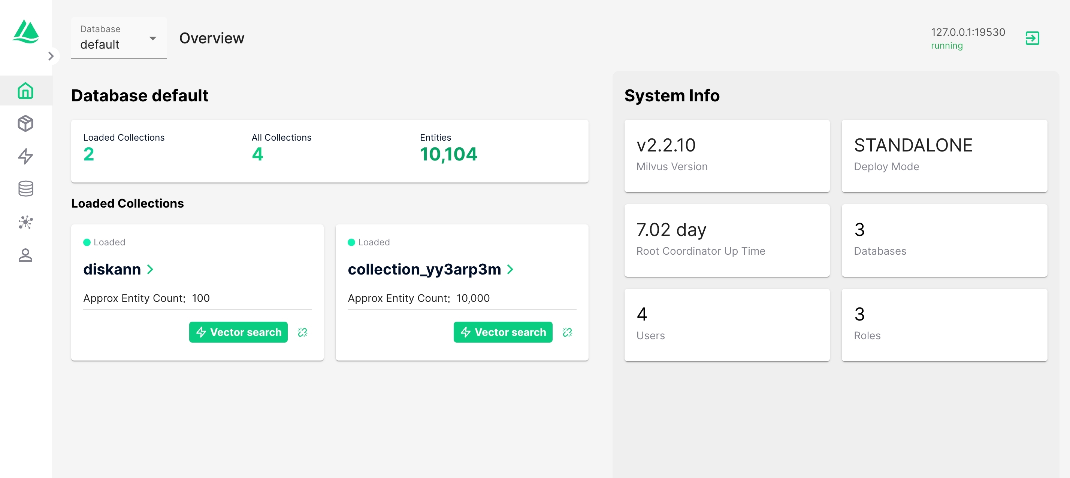Screen dimensions: 1070x478
Task: Open the Databases cylinder icon
Action: pos(26,189)
